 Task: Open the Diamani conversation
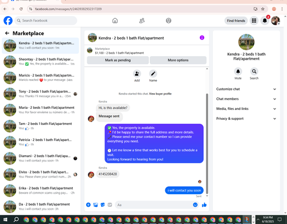point(40,158)
